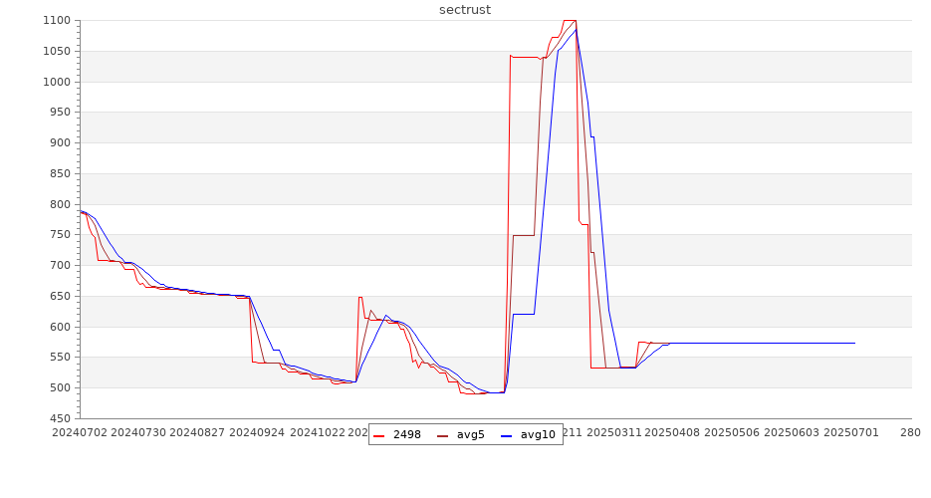
Task: Select the 20240827 x-axis date label
Action: (197, 432)
